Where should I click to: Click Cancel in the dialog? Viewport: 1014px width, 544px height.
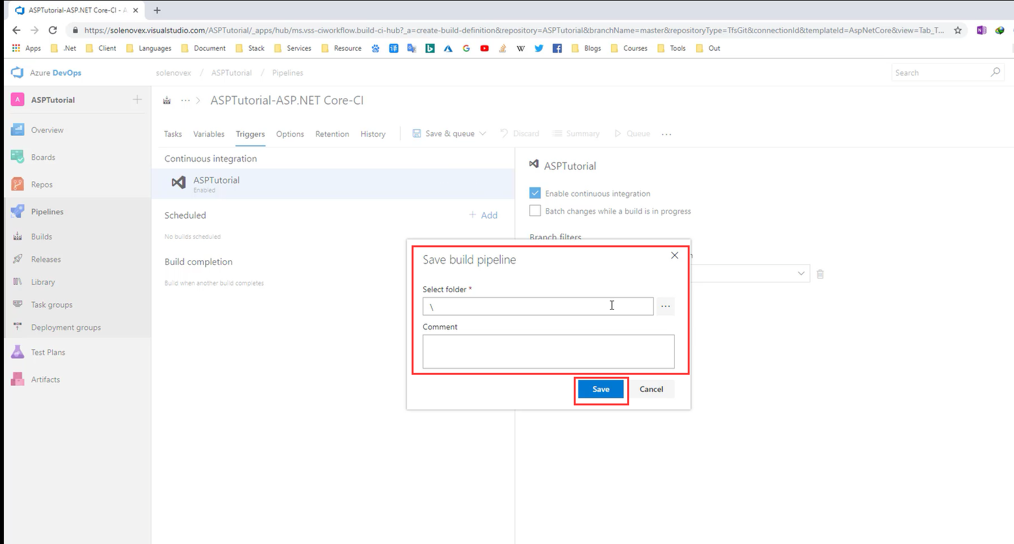tap(651, 389)
